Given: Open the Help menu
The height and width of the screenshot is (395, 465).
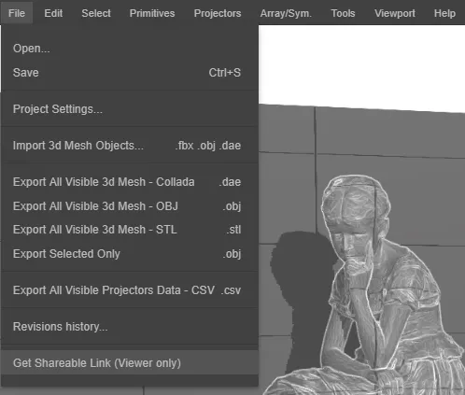Looking at the screenshot, I should [444, 13].
